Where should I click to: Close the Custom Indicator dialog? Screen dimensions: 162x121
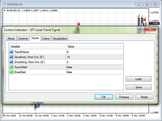coord(150,29)
